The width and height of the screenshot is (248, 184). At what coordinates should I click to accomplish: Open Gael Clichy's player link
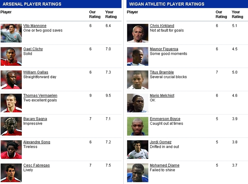(x=33, y=49)
